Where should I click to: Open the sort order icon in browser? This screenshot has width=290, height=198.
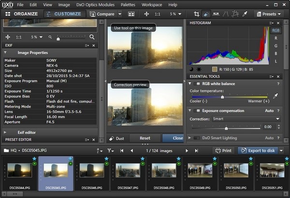coord(100,151)
